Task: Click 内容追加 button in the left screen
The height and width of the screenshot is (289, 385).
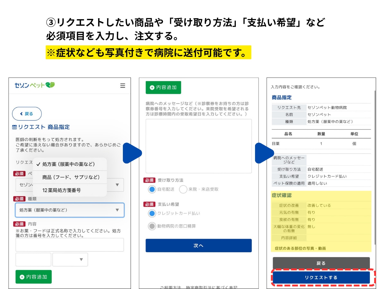Action: (34, 277)
